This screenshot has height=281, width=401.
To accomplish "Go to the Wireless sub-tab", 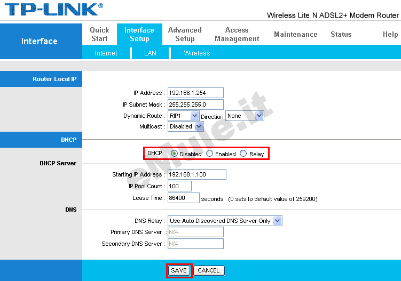I will pyautogui.click(x=196, y=53).
